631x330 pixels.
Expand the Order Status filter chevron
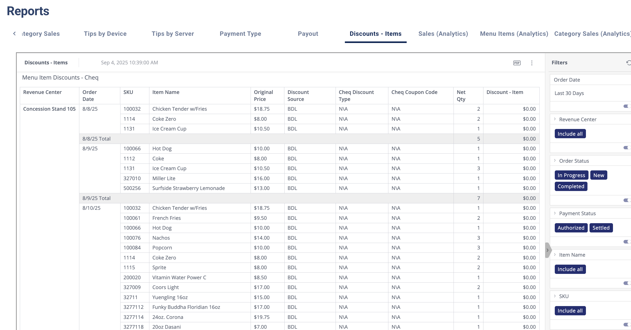point(555,161)
